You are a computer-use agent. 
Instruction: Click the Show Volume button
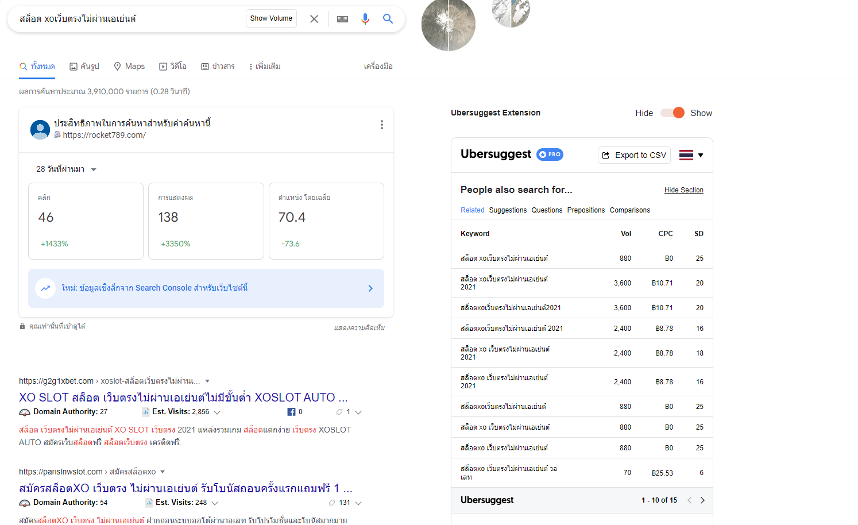pyautogui.click(x=271, y=18)
